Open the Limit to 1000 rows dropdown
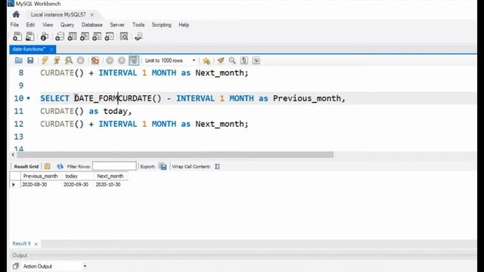The width and height of the screenshot is (484, 272). pyautogui.click(x=170, y=60)
